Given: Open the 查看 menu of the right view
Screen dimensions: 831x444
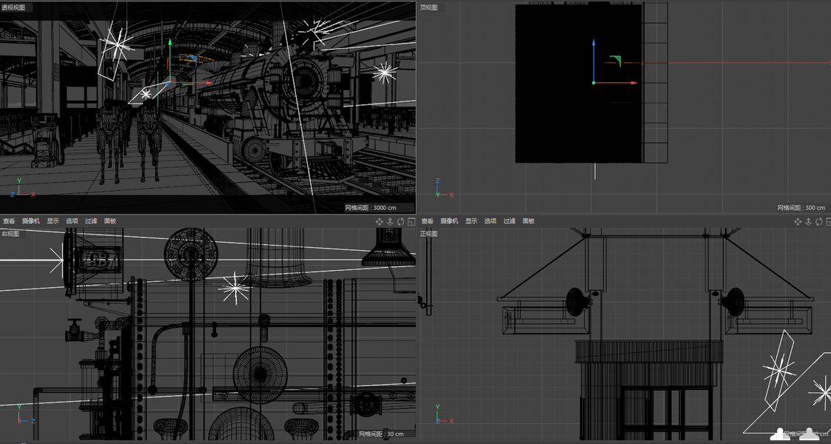Looking at the screenshot, I should tap(9, 221).
